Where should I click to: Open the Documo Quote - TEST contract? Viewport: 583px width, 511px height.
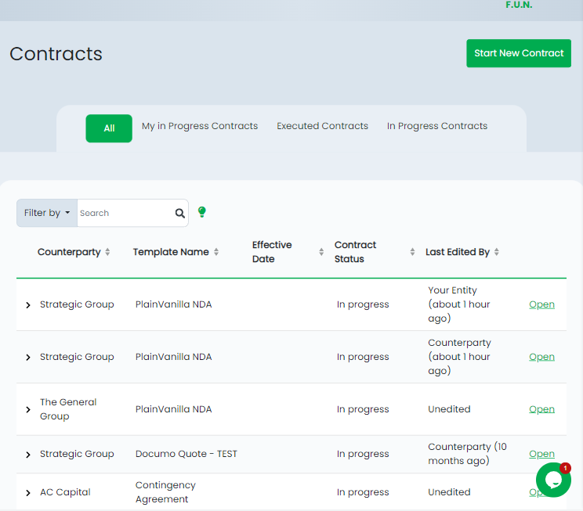(541, 454)
